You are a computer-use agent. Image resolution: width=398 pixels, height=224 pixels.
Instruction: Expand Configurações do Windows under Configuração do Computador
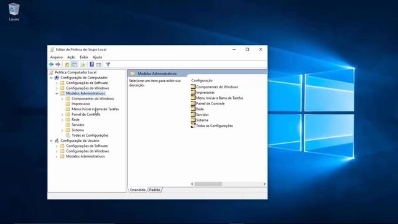point(57,88)
